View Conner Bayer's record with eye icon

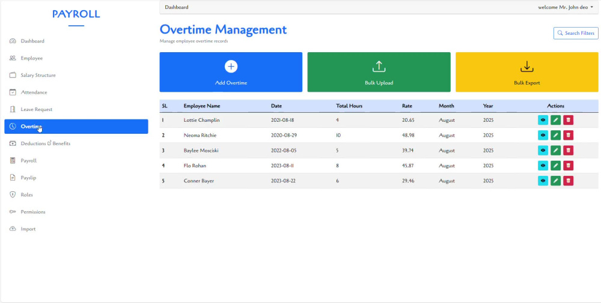coord(543,181)
